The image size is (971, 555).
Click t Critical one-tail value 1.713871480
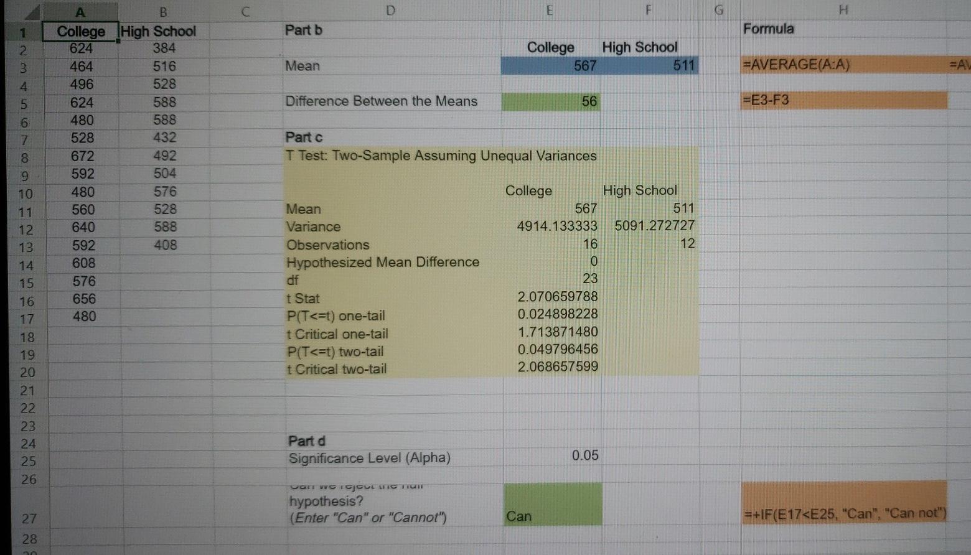click(x=557, y=332)
